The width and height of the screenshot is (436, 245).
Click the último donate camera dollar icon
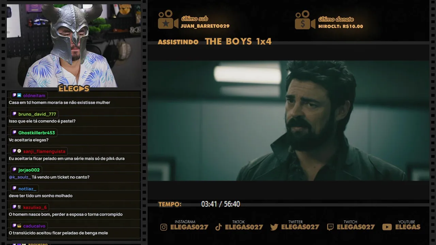(x=305, y=20)
